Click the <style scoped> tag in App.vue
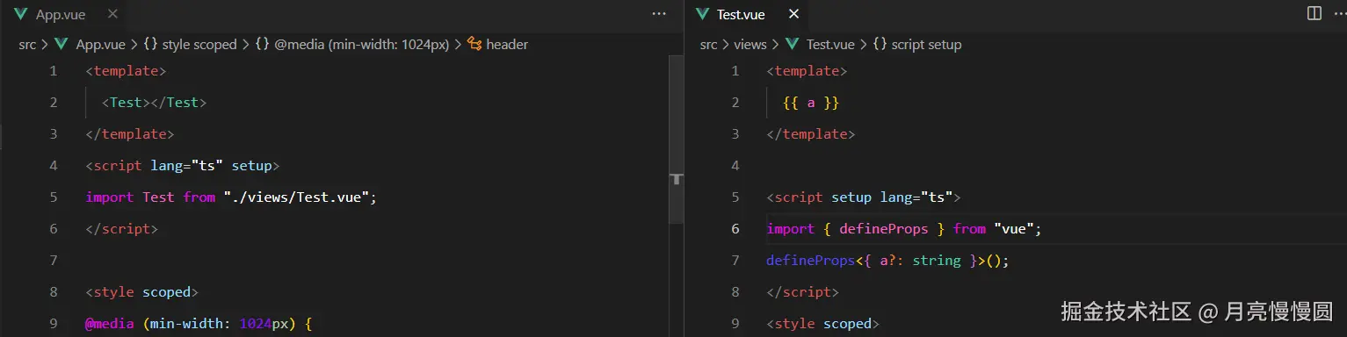Screen dimensions: 1347x337 point(142,292)
